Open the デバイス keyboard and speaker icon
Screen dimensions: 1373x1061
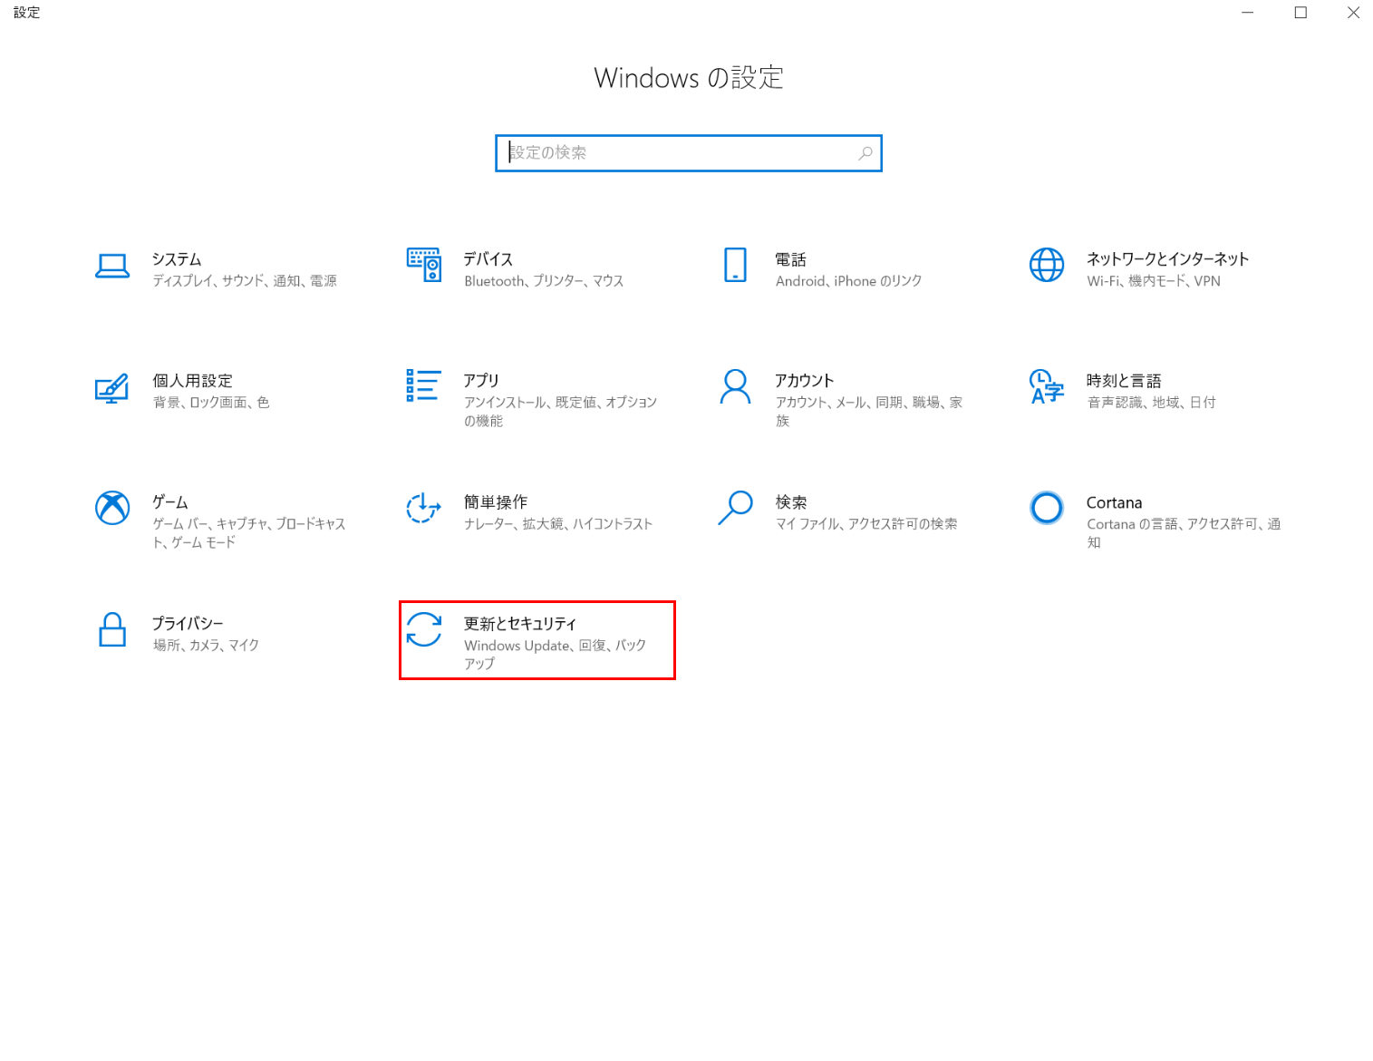(423, 265)
